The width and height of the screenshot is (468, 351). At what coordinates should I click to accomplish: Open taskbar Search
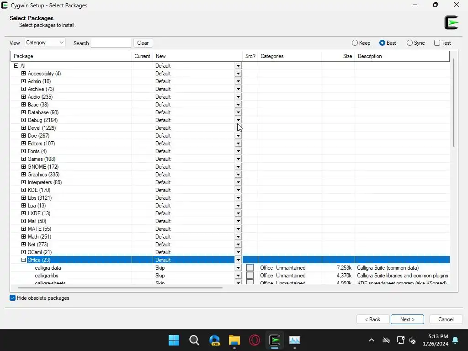pyautogui.click(x=194, y=340)
